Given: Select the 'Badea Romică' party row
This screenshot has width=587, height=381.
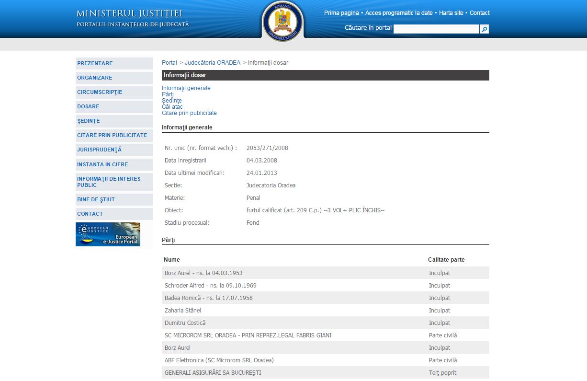Looking at the screenshot, I should [x=326, y=298].
